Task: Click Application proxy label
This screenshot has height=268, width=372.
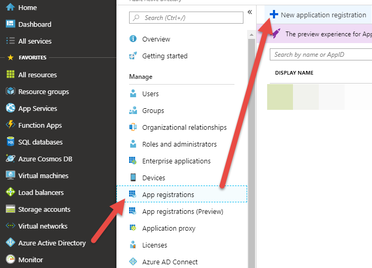Action: 169,228
